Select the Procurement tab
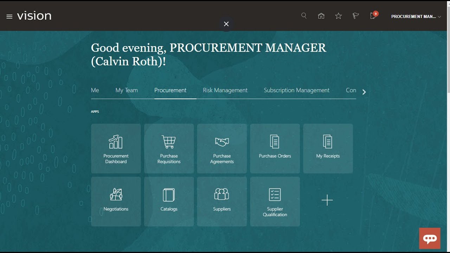This screenshot has height=253, width=450. (x=171, y=90)
